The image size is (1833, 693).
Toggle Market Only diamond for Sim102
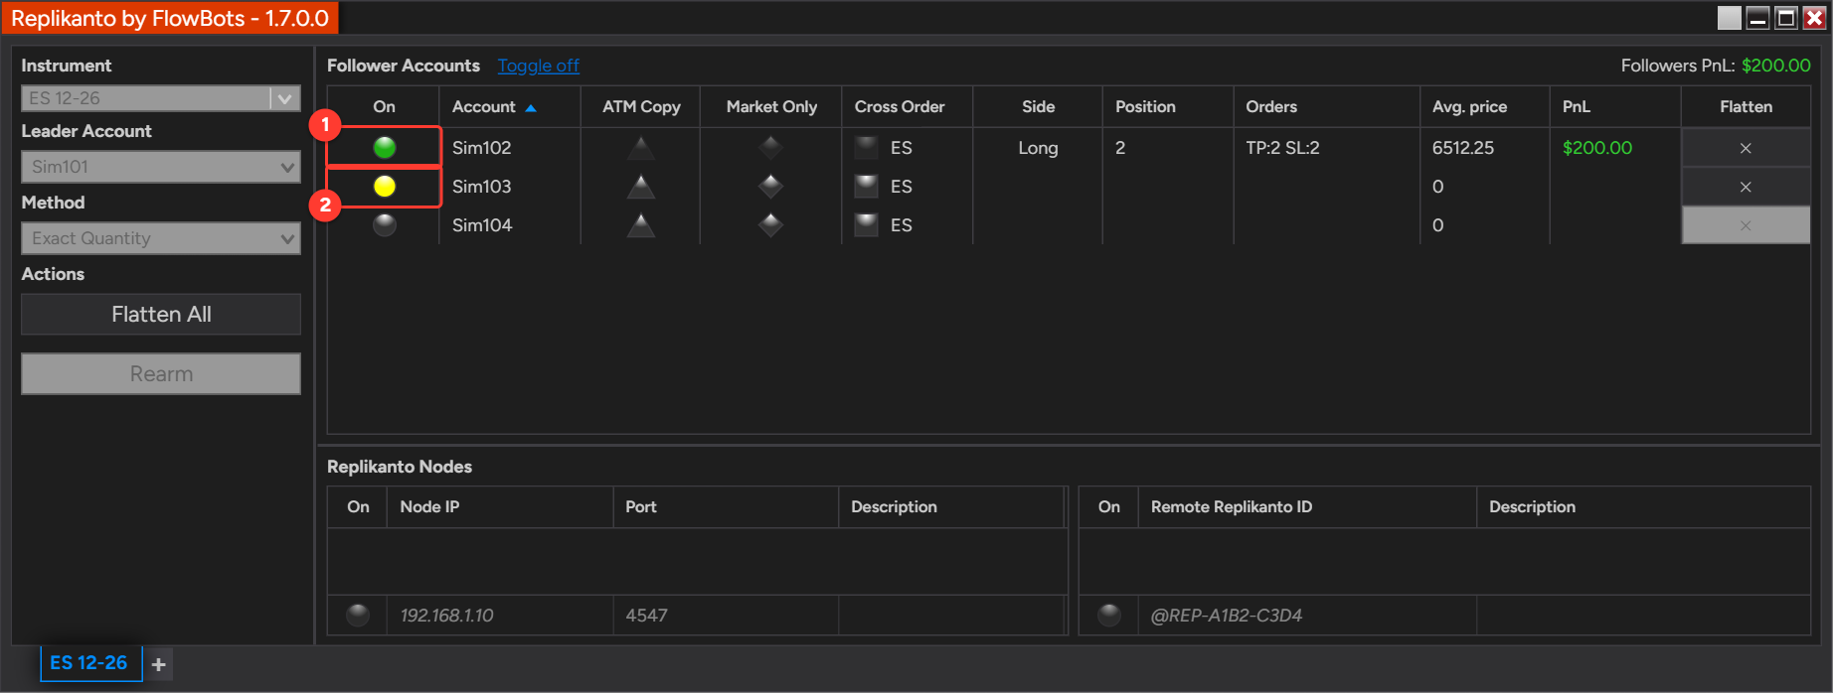[x=770, y=148]
